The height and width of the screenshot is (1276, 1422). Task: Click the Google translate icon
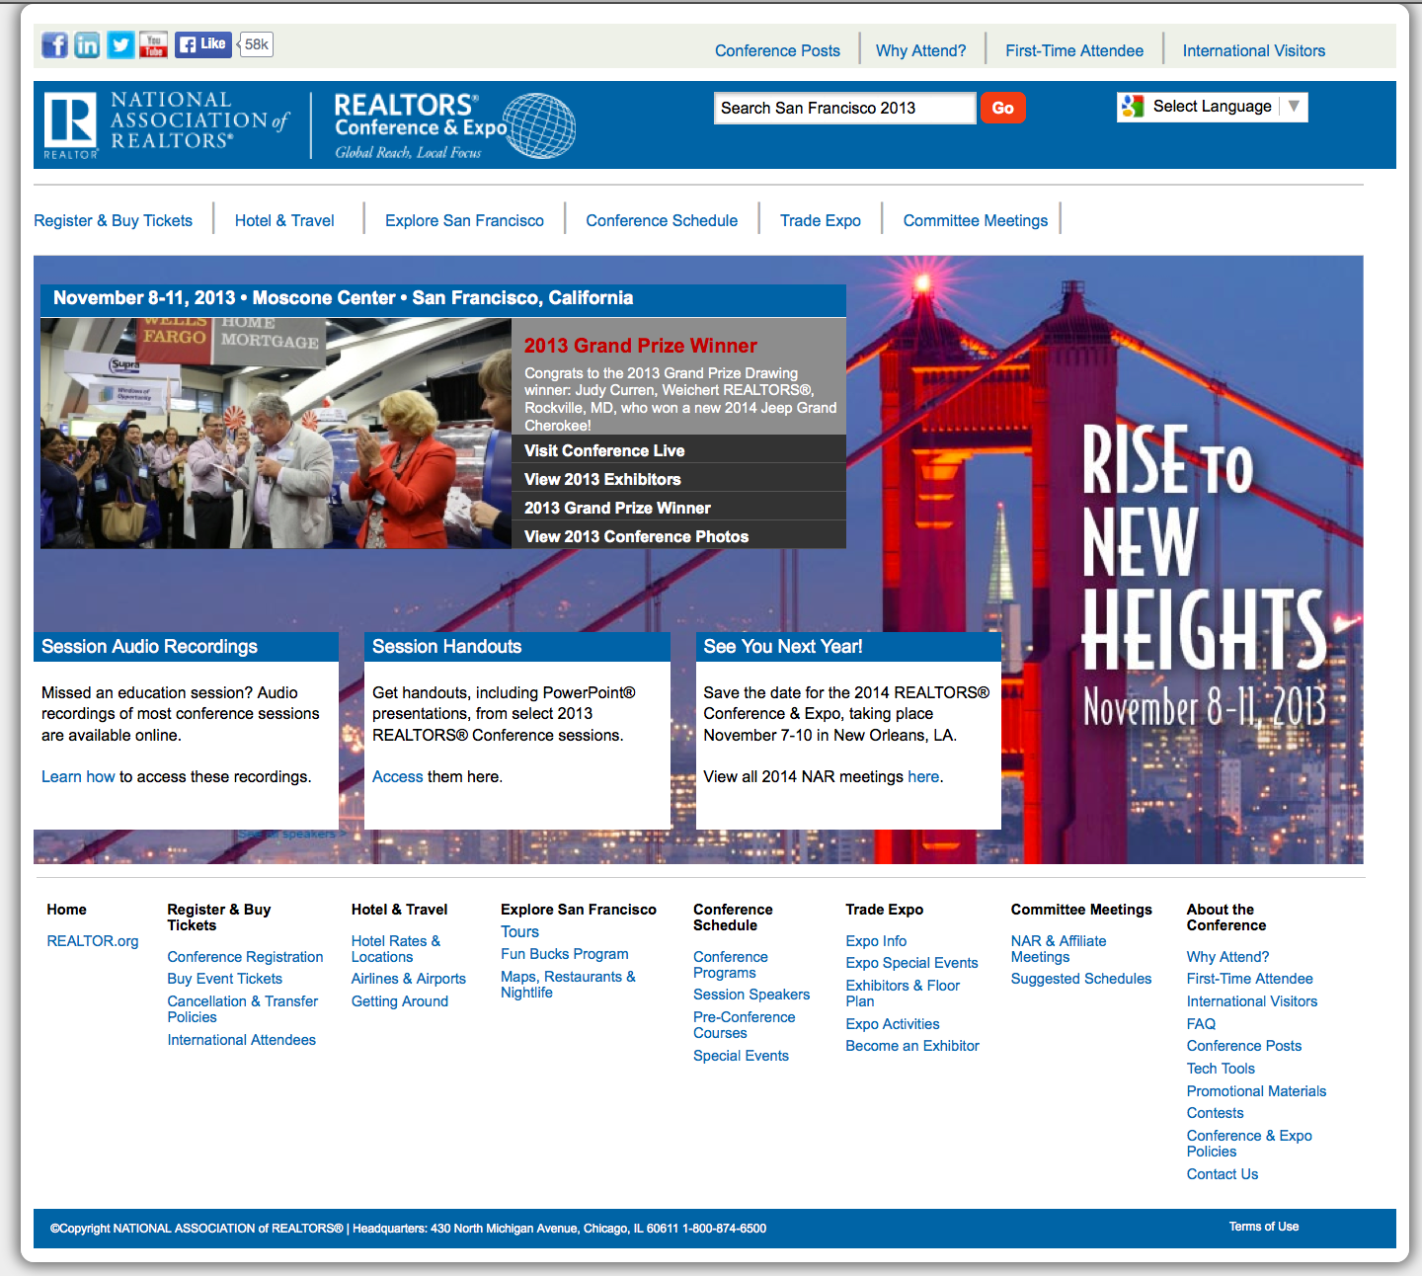pyautogui.click(x=1133, y=107)
